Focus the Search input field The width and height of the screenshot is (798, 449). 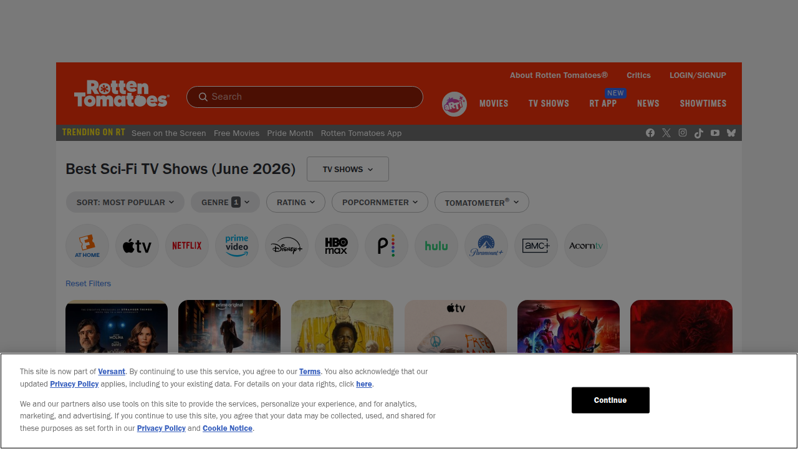305,97
